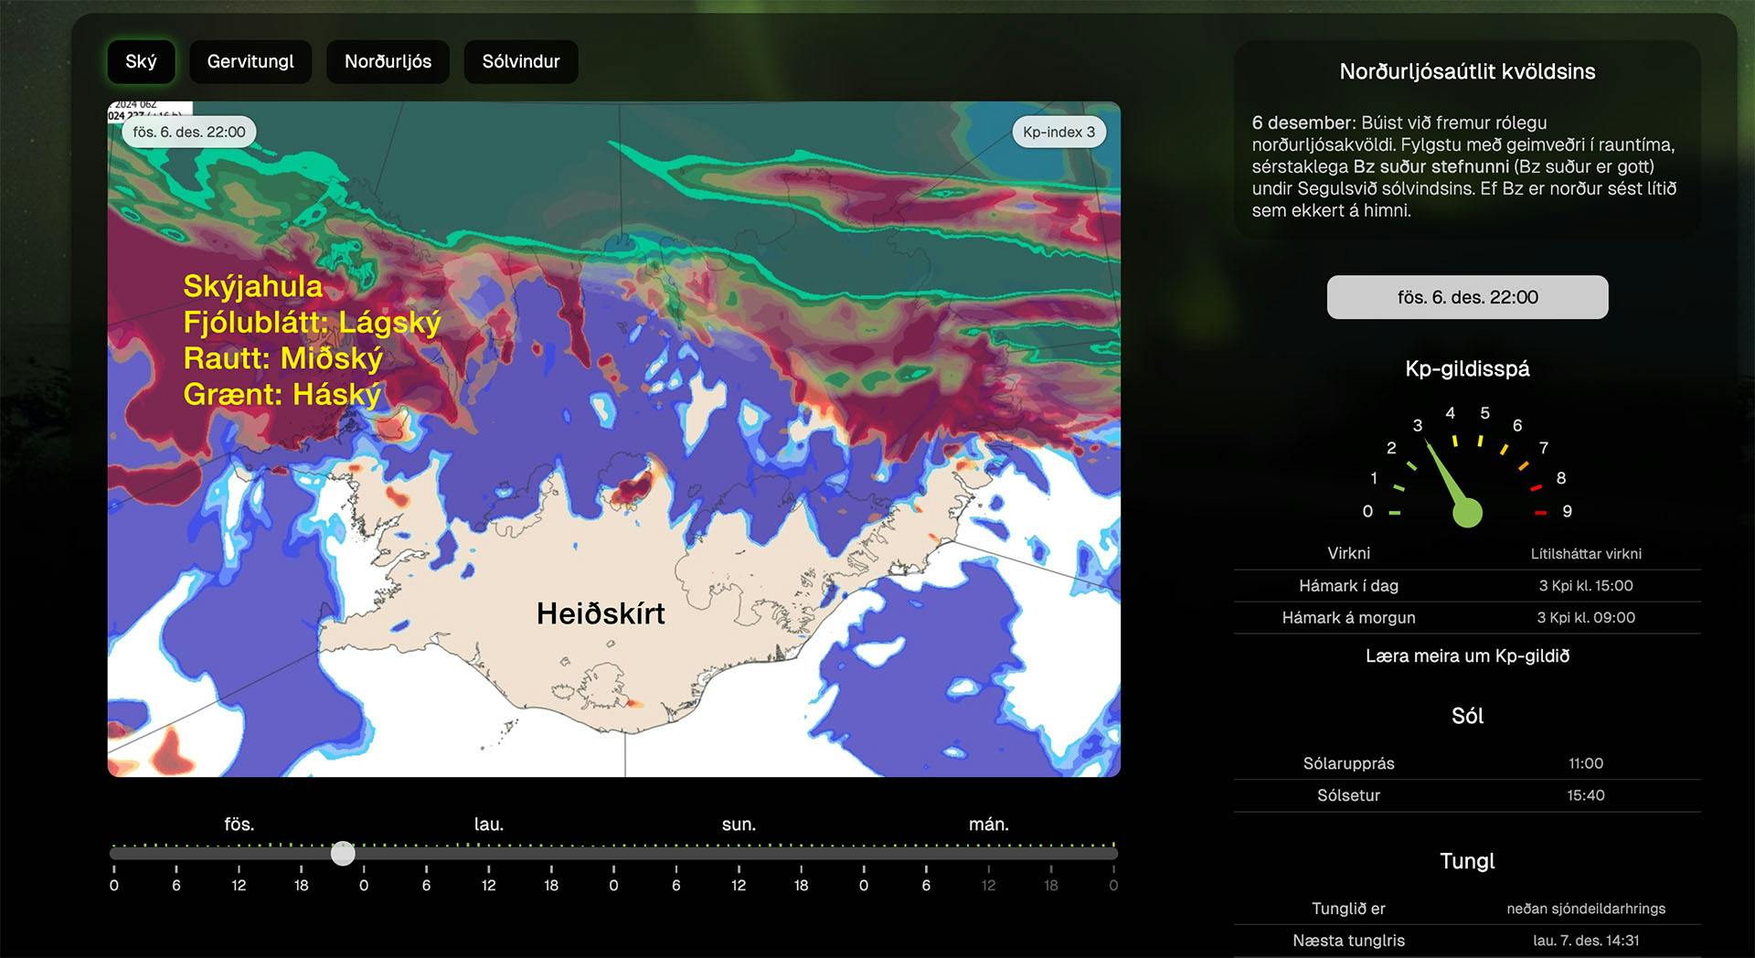Click hour 18 tick under fös.
Image resolution: width=1755 pixels, height=958 pixels.
click(x=301, y=884)
